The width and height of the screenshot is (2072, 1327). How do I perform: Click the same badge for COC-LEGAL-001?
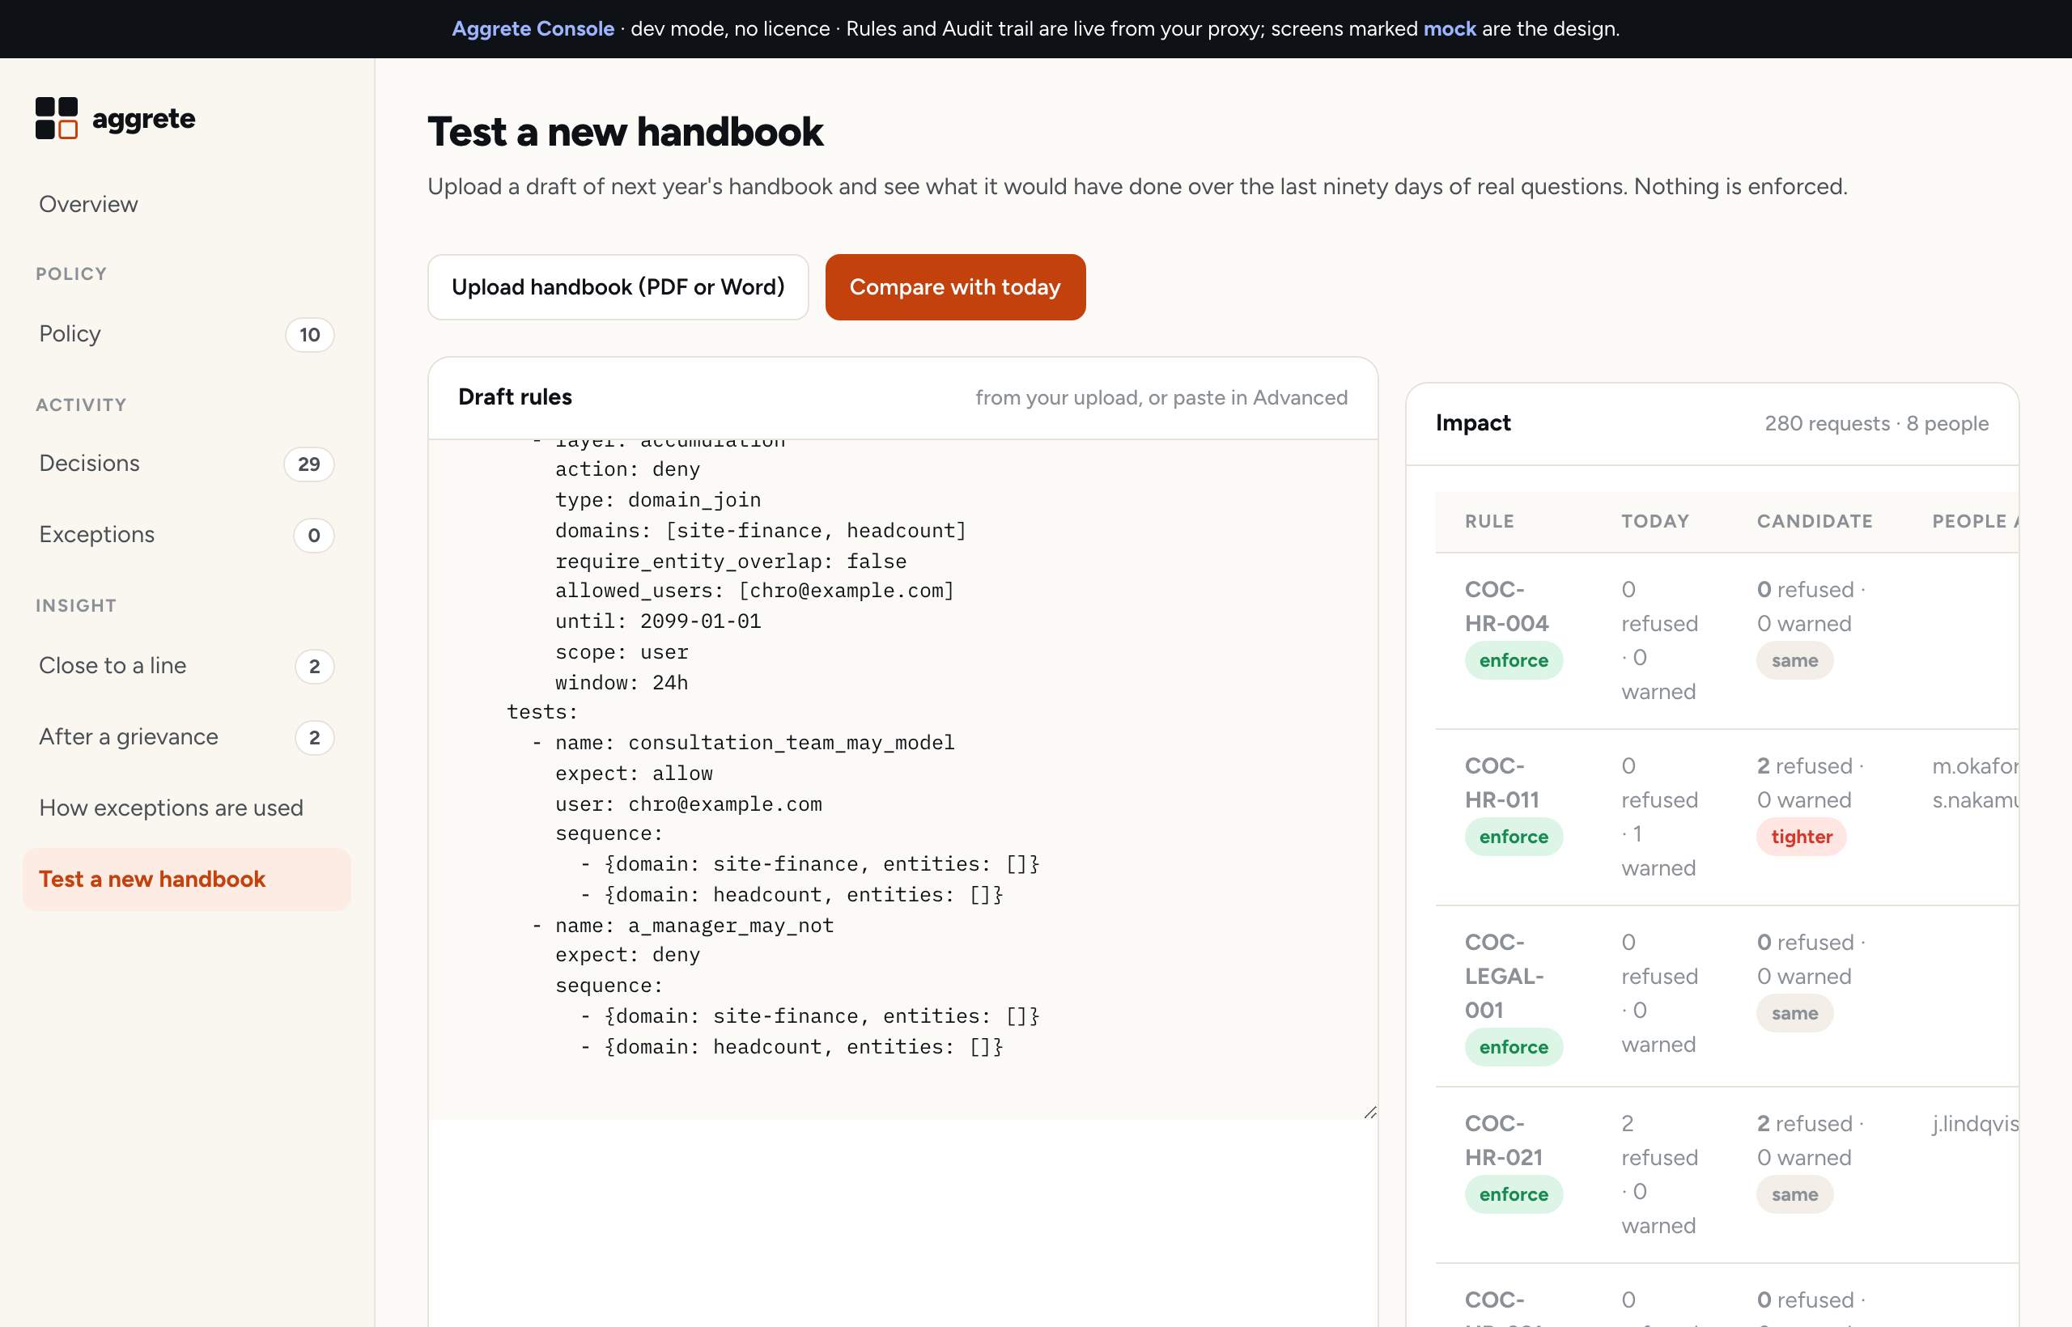(1794, 1013)
